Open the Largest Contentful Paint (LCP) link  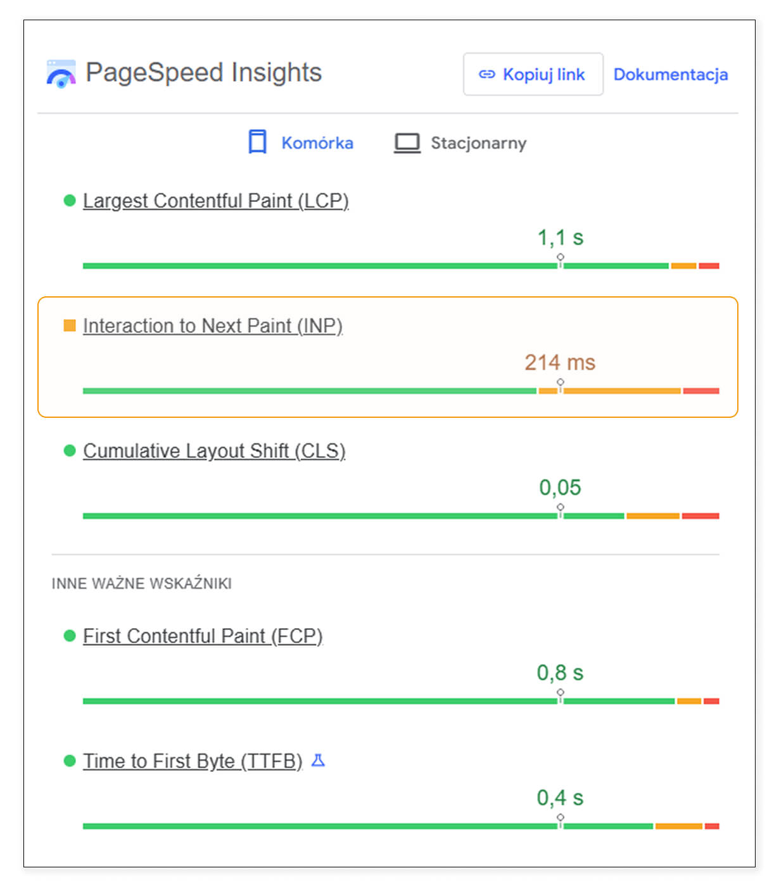215,201
